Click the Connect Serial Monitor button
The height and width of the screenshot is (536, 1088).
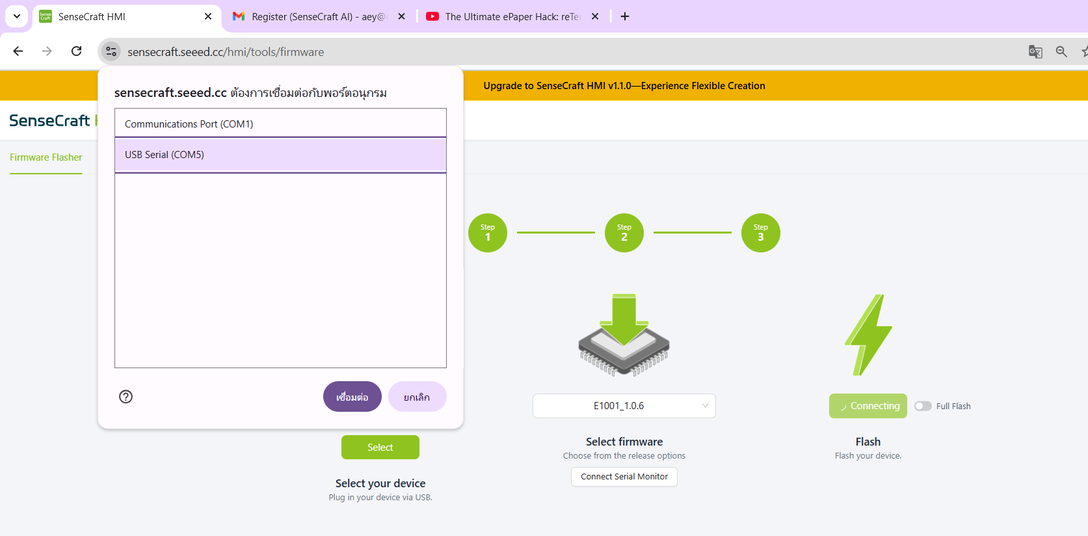(624, 477)
